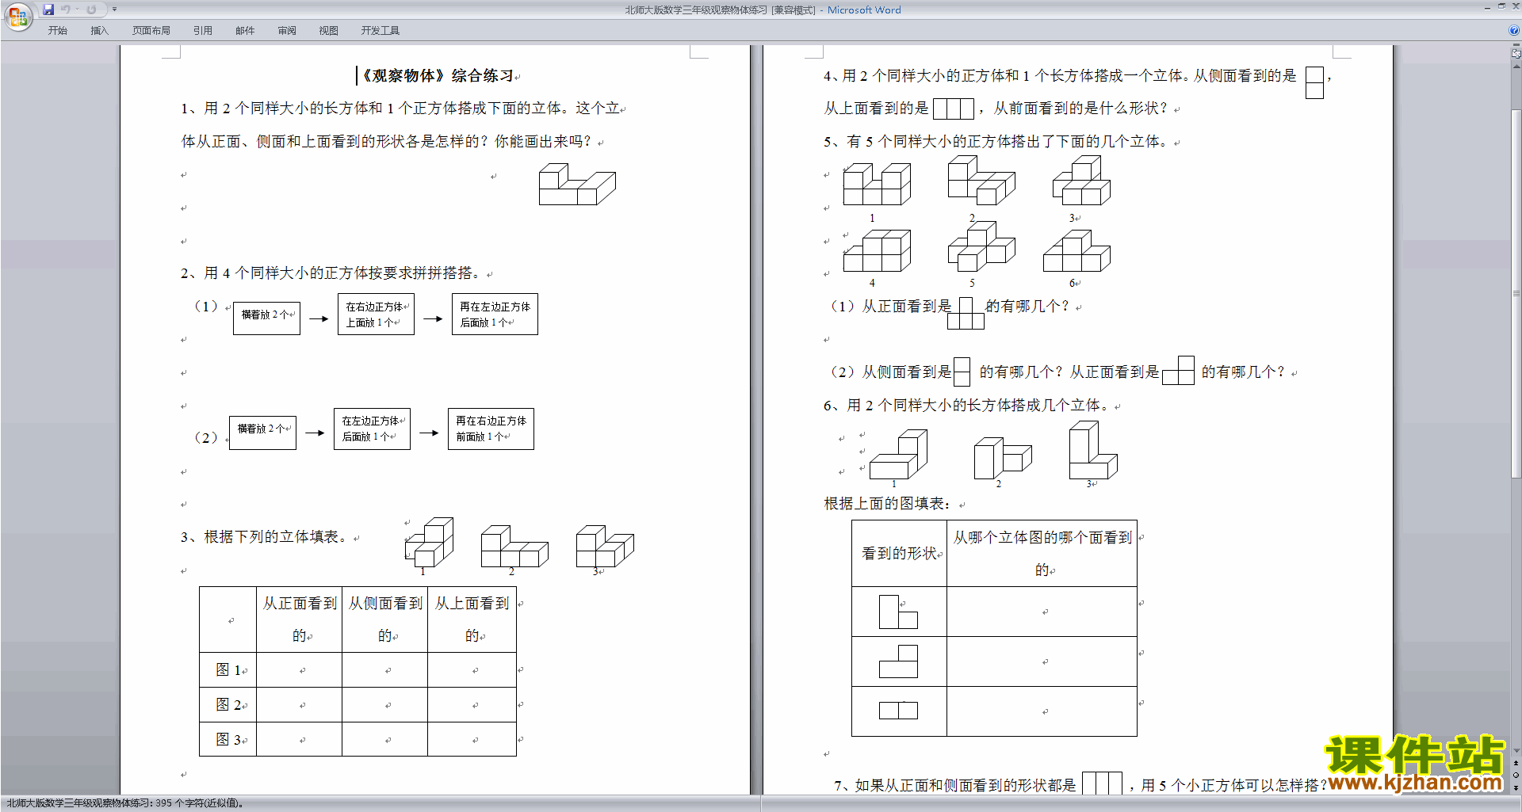1522x812 pixels.
Task: Click five-cube solid 6 in question 5
Action: (x=1076, y=251)
